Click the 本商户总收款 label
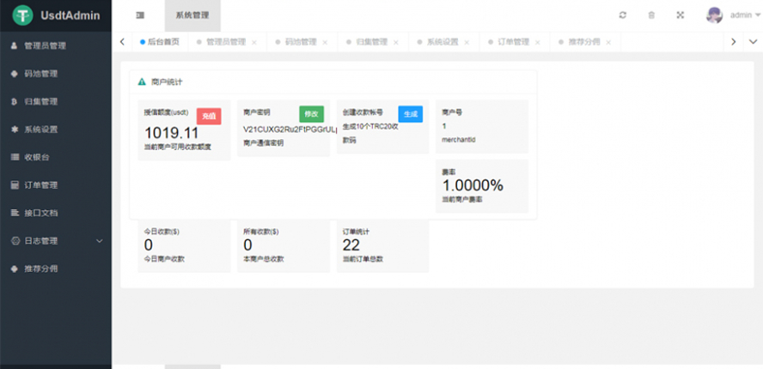763x369 pixels. 263,259
